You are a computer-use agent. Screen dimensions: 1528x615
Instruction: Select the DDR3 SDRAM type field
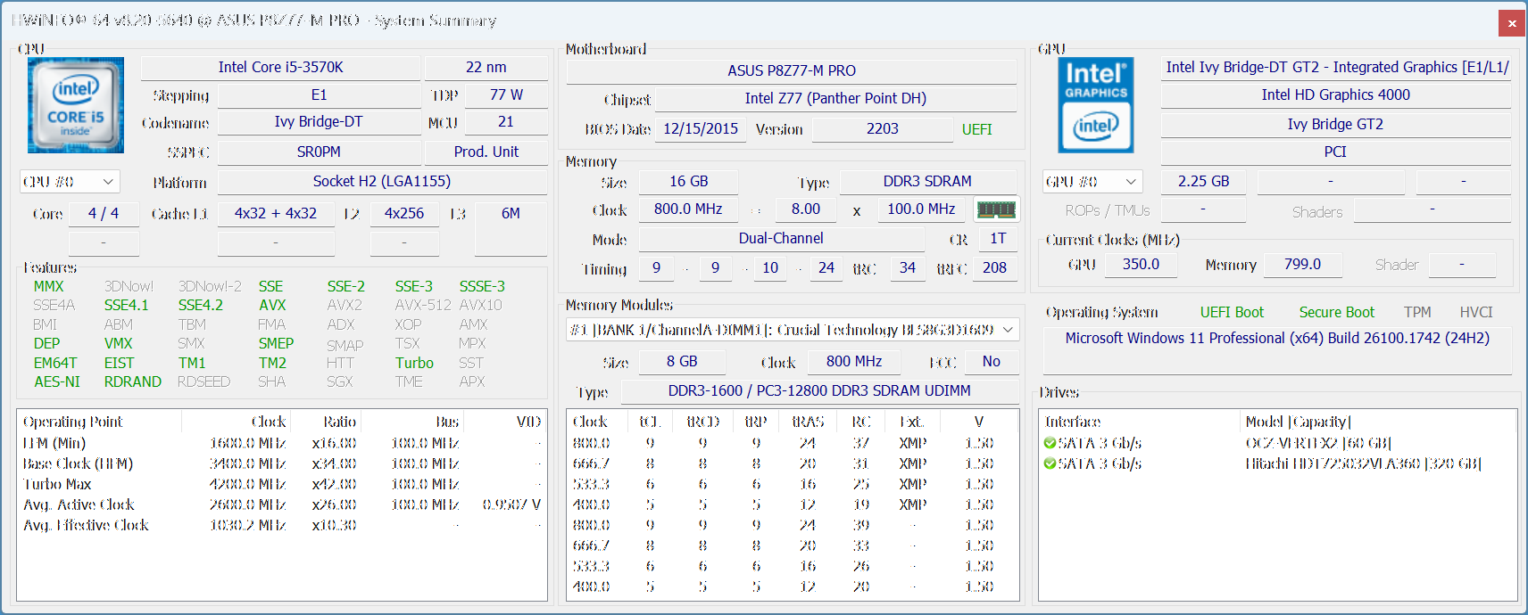(x=927, y=182)
